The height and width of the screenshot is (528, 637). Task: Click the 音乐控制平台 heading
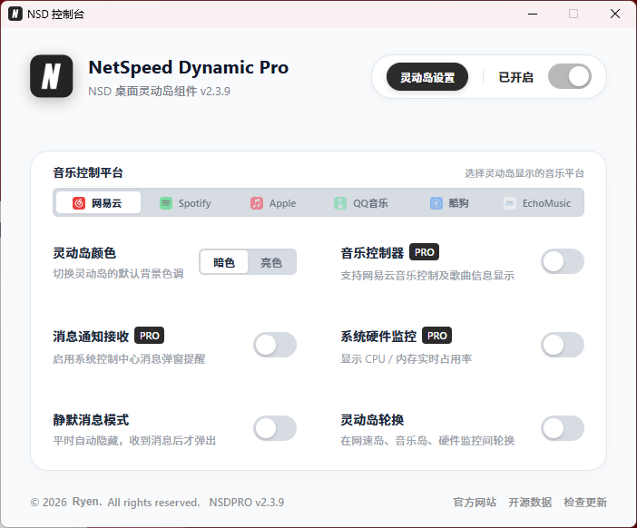click(x=88, y=172)
